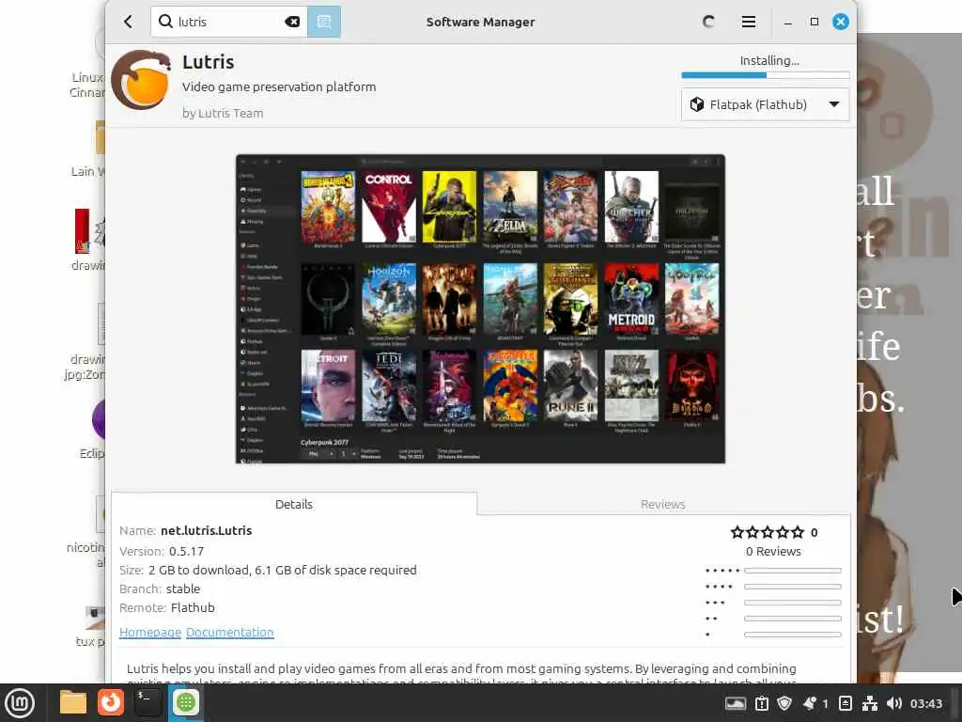The height and width of the screenshot is (722, 962).
Task: Open the notifications bell tray icon
Action: 810,703
